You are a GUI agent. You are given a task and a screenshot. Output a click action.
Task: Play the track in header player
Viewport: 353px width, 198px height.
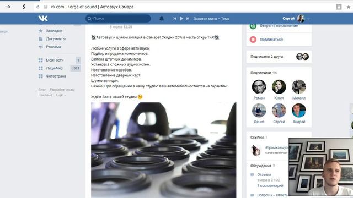click(x=181, y=19)
